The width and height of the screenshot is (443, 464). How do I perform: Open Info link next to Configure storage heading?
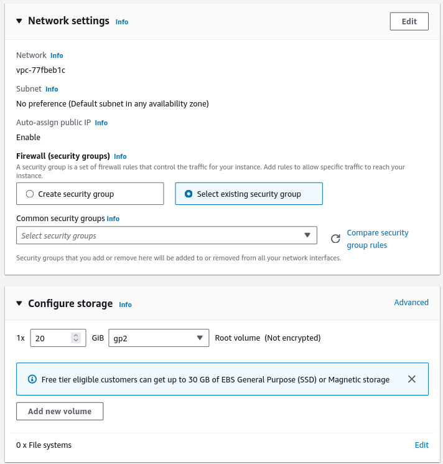pos(125,305)
